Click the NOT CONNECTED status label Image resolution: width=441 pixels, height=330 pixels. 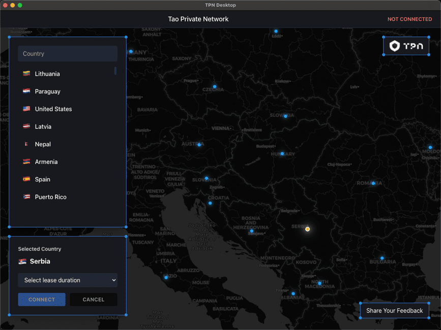coord(409,19)
